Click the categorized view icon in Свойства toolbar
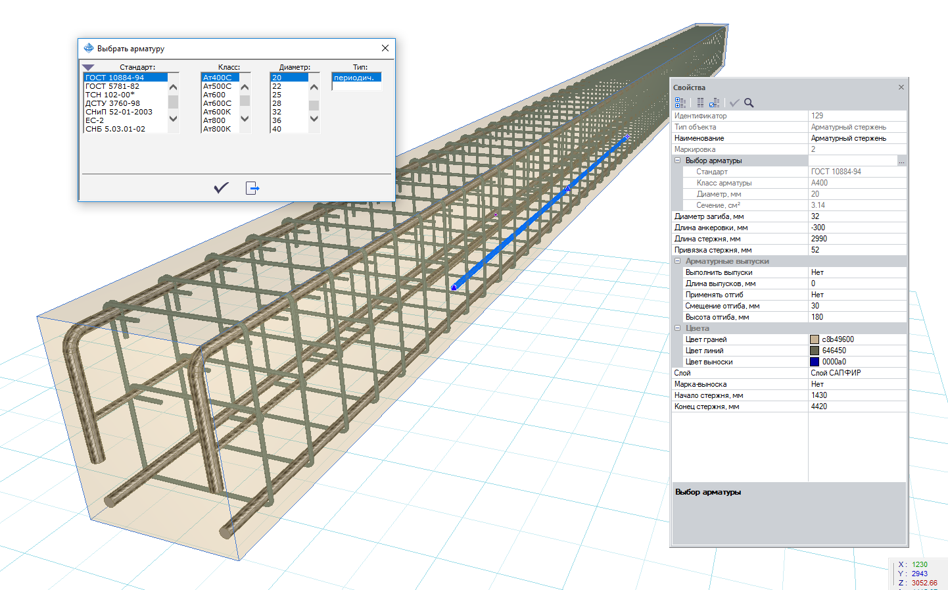Viewport: 948px width, 590px height. [680, 103]
